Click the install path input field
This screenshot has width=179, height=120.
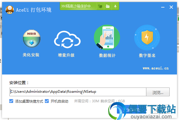click(78, 92)
